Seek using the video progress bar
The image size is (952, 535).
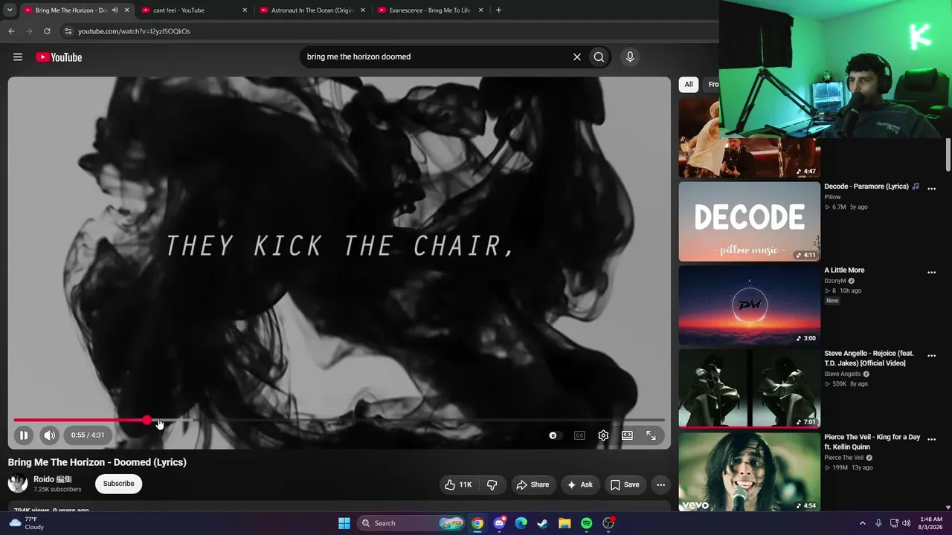338,421
